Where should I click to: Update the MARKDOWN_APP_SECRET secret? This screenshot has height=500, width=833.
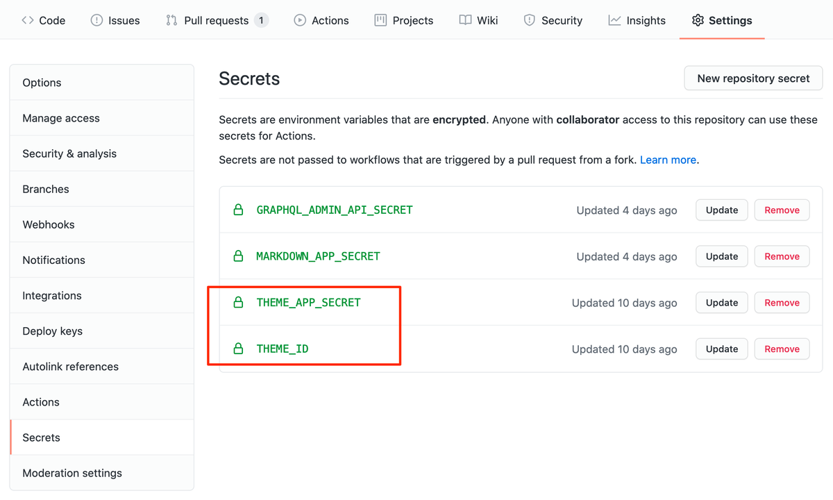721,256
